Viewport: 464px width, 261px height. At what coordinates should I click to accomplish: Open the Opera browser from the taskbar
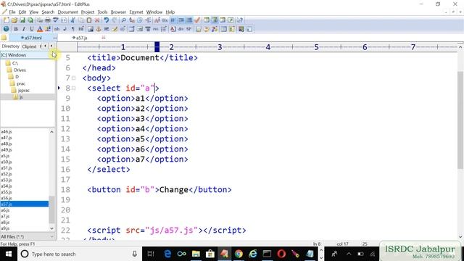click(x=281, y=254)
